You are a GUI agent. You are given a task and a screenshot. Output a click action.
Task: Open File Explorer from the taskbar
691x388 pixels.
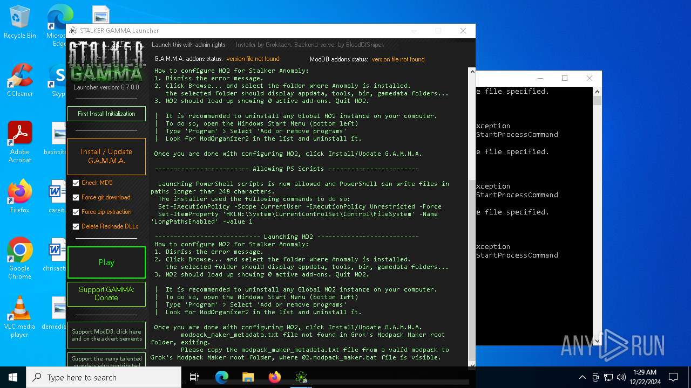pyautogui.click(x=248, y=377)
